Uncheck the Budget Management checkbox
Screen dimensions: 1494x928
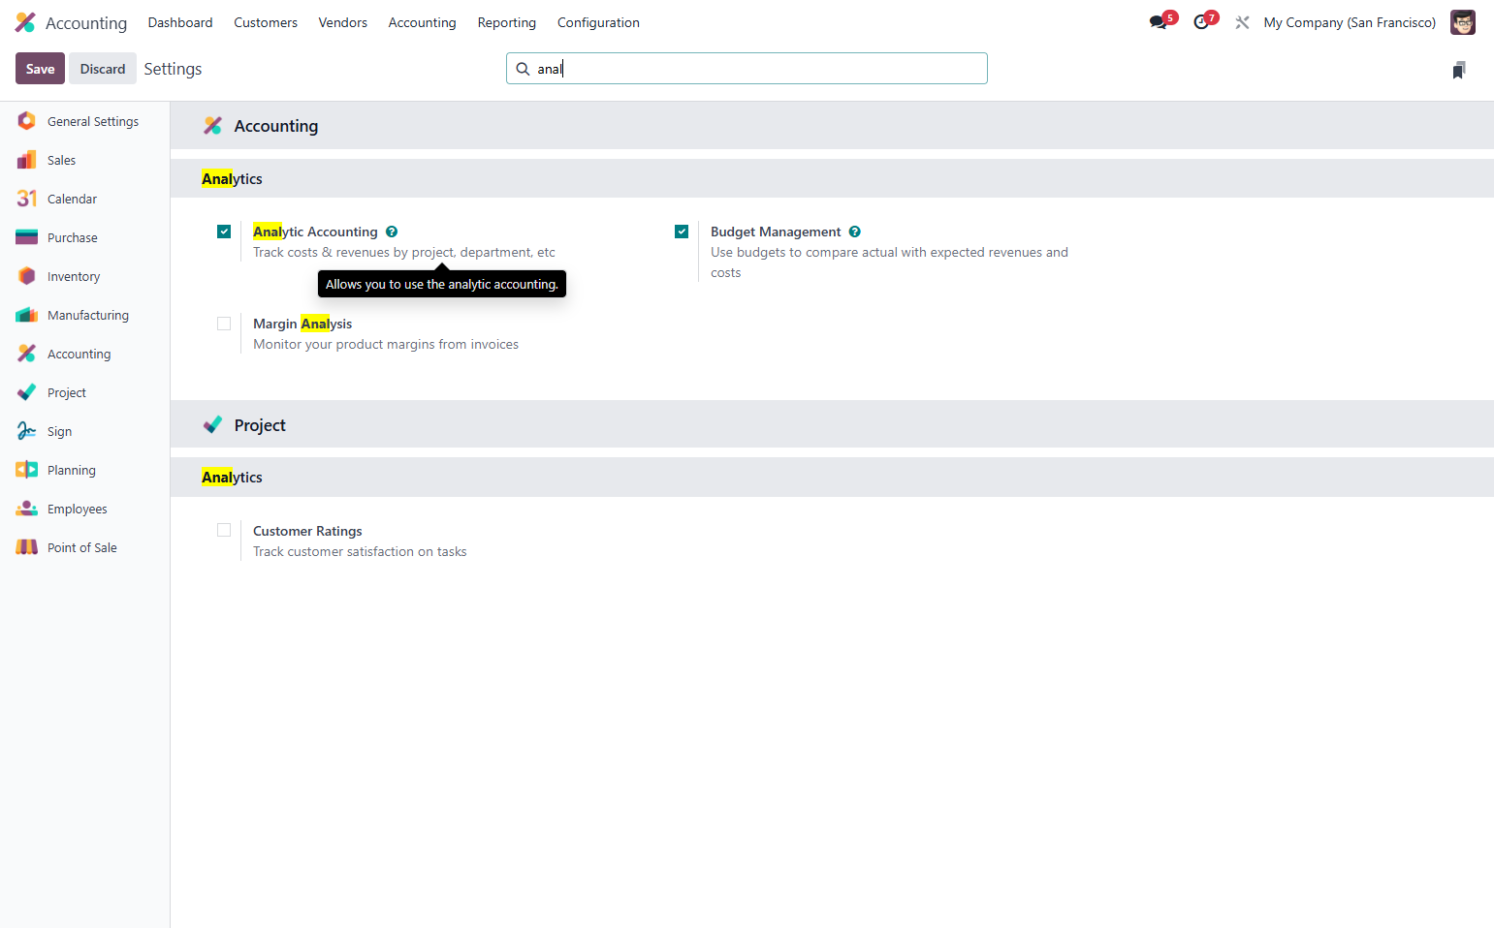coord(682,232)
